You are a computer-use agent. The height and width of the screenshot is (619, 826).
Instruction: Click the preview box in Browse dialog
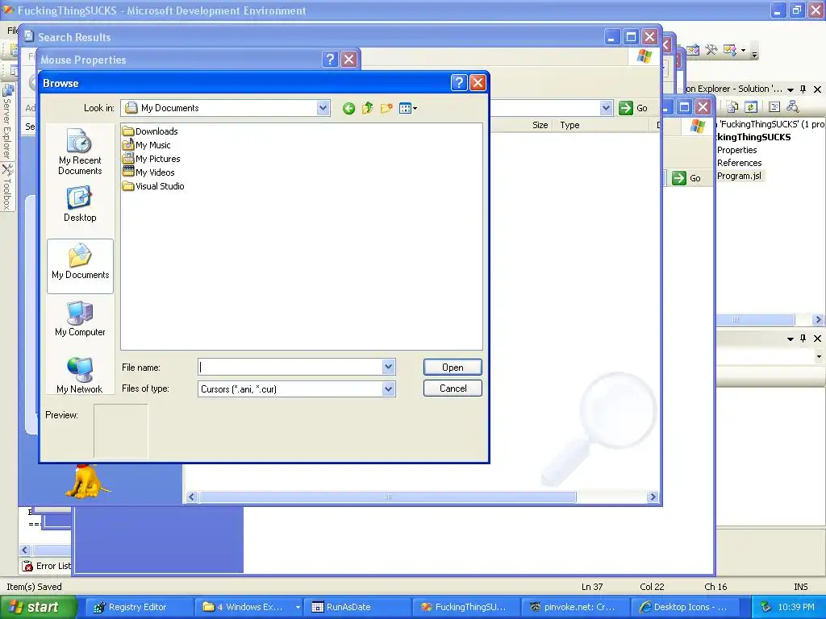click(121, 431)
